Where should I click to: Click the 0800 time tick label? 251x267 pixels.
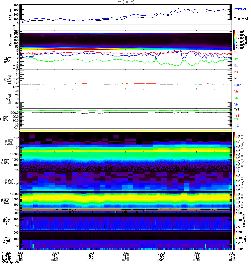[19, 260]
